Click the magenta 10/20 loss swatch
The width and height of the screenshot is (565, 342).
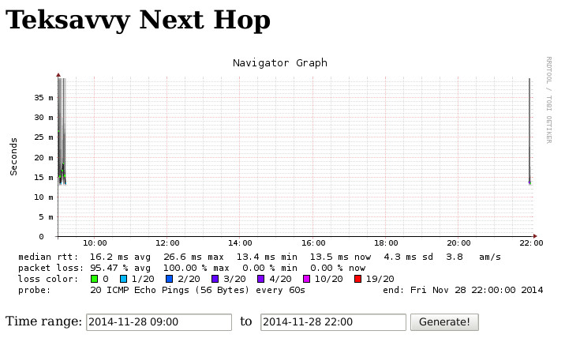pyautogui.click(x=307, y=279)
